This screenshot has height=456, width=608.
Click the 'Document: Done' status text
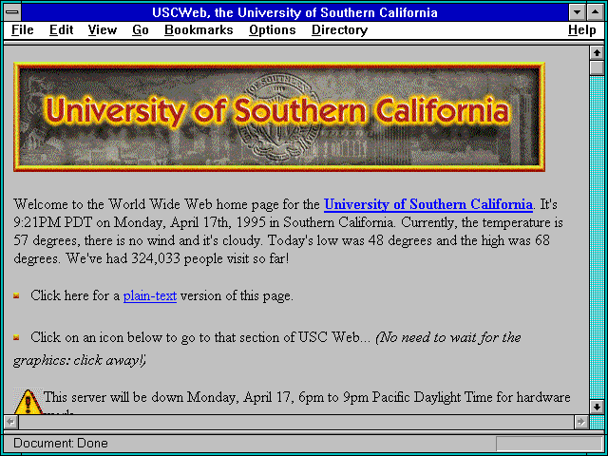click(x=61, y=444)
